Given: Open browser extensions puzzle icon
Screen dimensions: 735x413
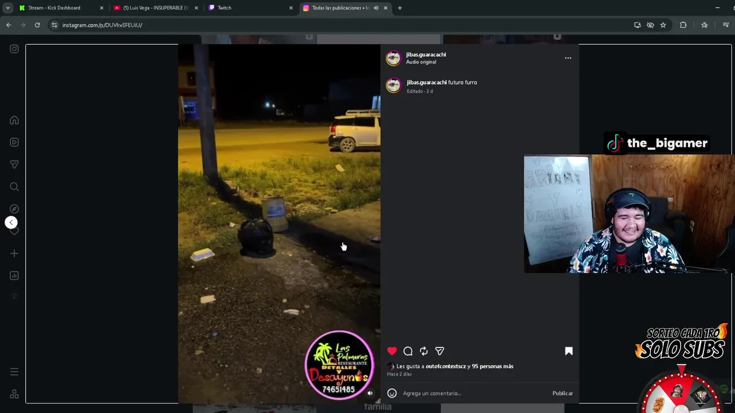Looking at the screenshot, I should (x=683, y=25).
